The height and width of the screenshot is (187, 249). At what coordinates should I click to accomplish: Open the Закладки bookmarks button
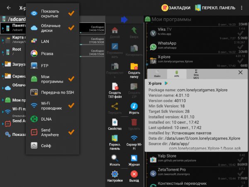tap(176, 8)
